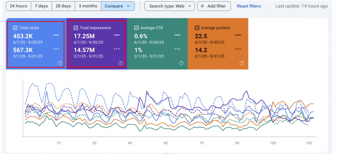Uncheck the Average position checkbox
The height and width of the screenshot is (154, 337).
(197, 28)
